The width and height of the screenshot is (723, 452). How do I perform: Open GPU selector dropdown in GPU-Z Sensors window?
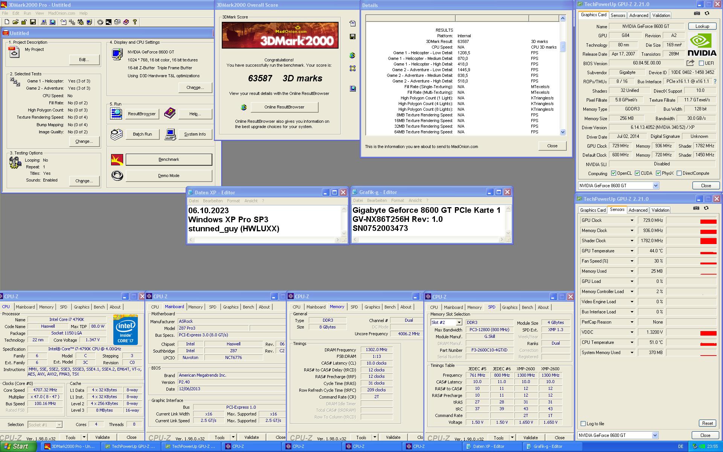point(655,435)
